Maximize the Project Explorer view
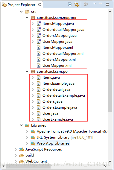The height and width of the screenshot is (170, 114). pos(107,4)
